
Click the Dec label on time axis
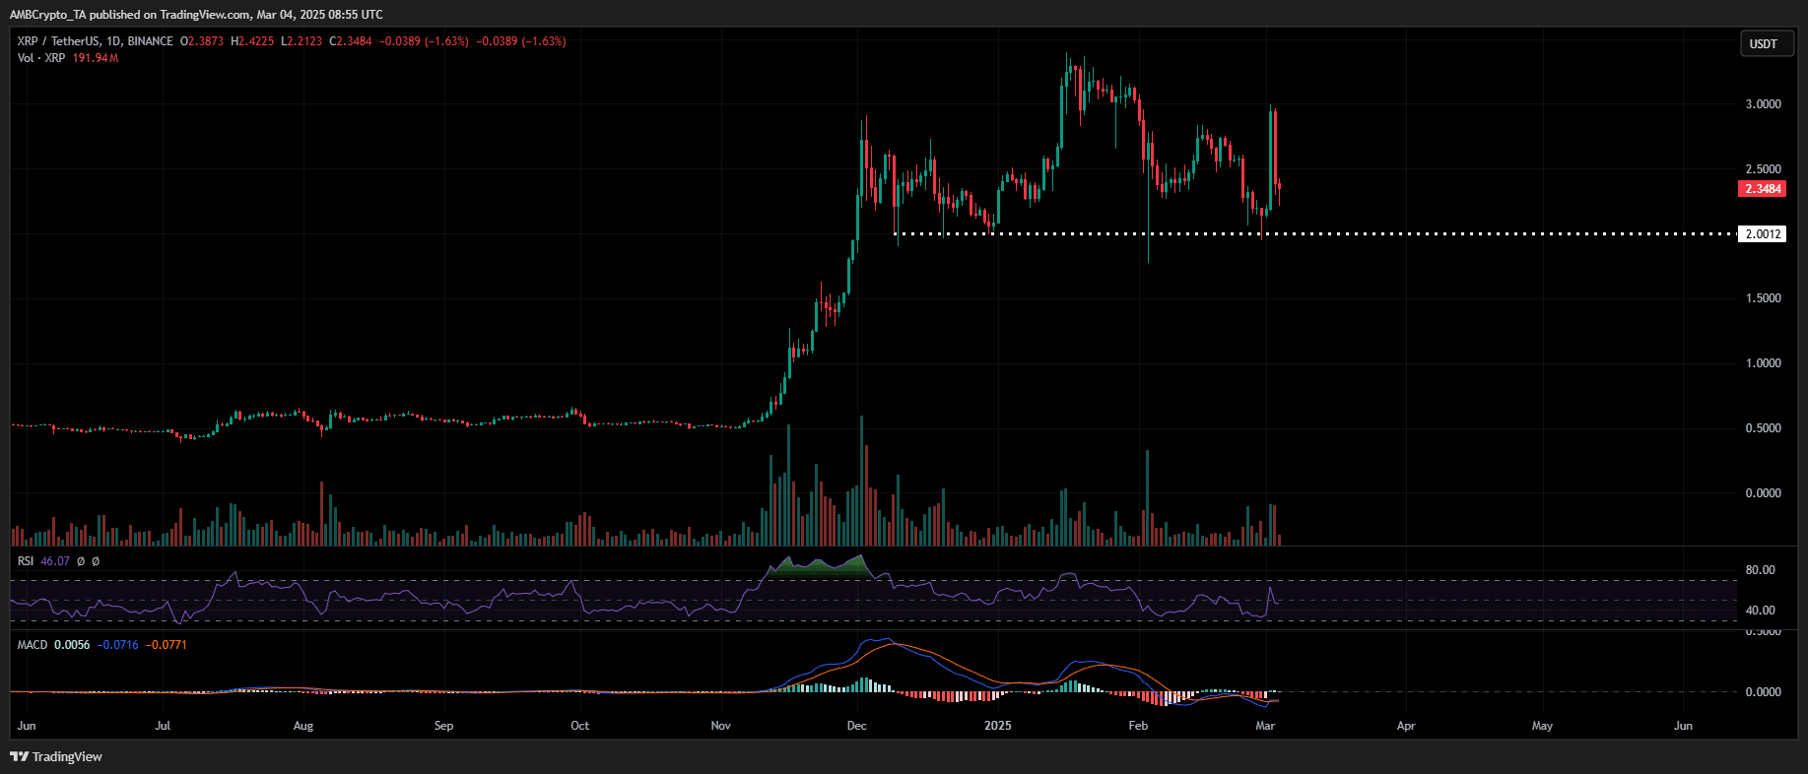pos(857,726)
